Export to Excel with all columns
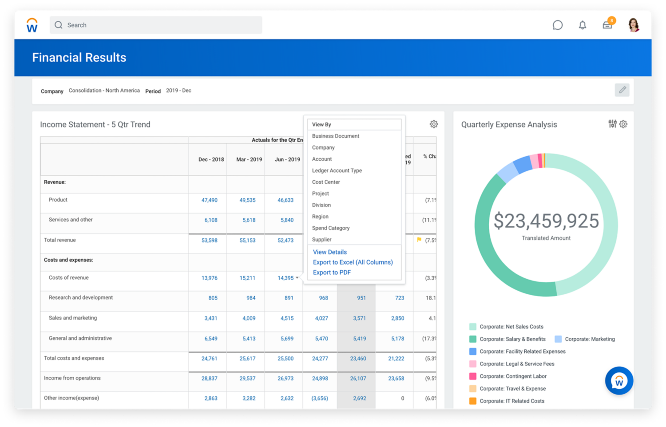The width and height of the screenshot is (666, 427). click(x=353, y=262)
